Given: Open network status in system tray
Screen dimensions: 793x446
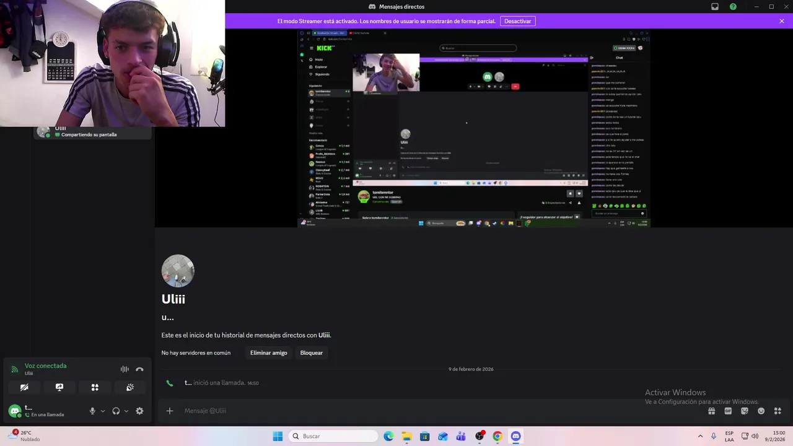Looking at the screenshot, I should pos(745,436).
